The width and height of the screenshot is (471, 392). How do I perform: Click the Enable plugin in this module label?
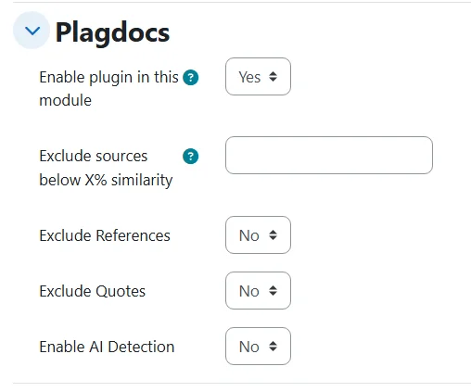tap(108, 89)
